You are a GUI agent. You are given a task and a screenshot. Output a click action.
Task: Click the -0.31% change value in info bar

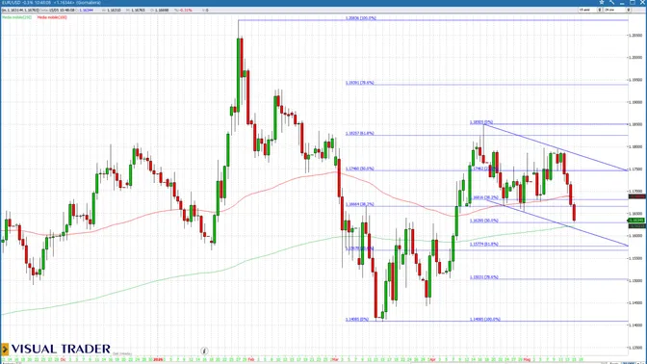[x=185, y=10]
